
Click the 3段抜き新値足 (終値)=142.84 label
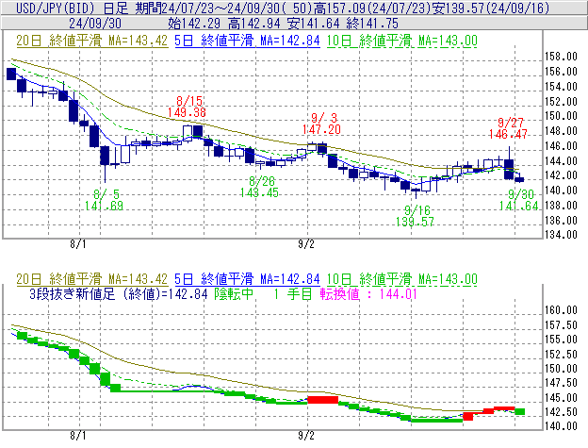(119, 293)
